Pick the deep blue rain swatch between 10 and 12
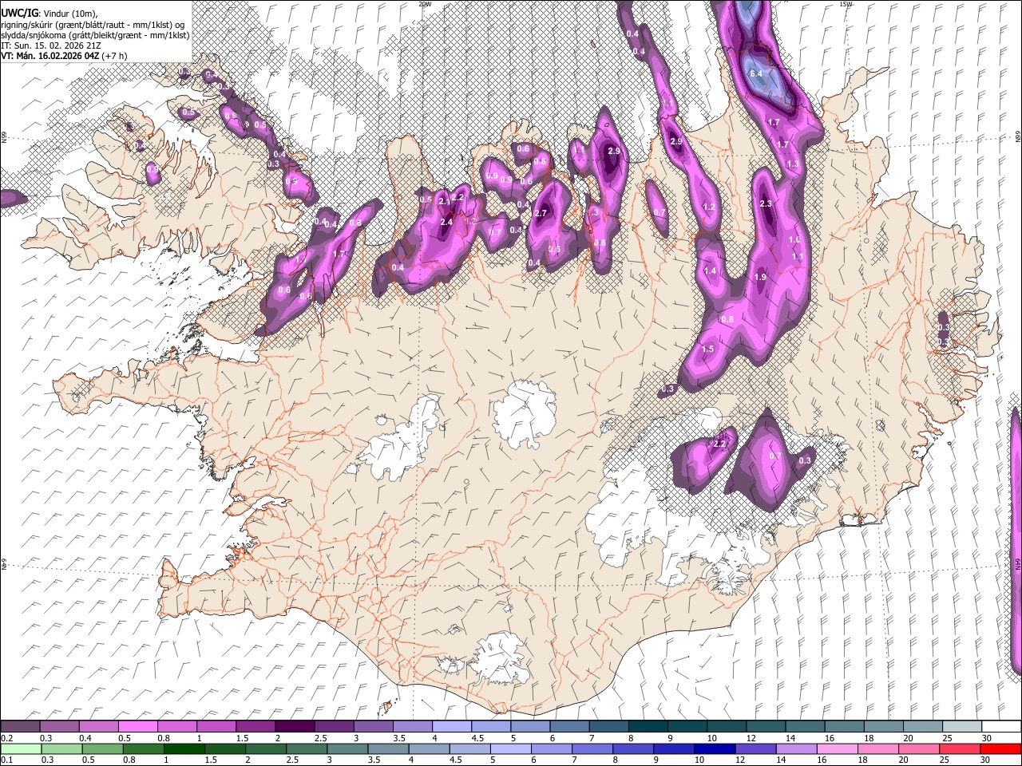 [714, 749]
